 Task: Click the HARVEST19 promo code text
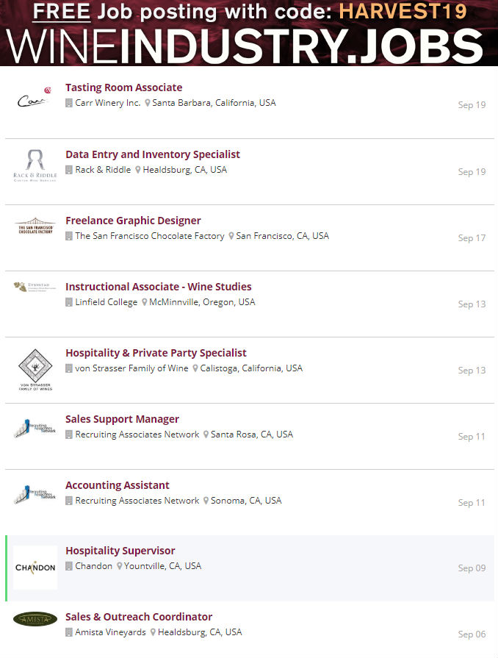(411, 11)
